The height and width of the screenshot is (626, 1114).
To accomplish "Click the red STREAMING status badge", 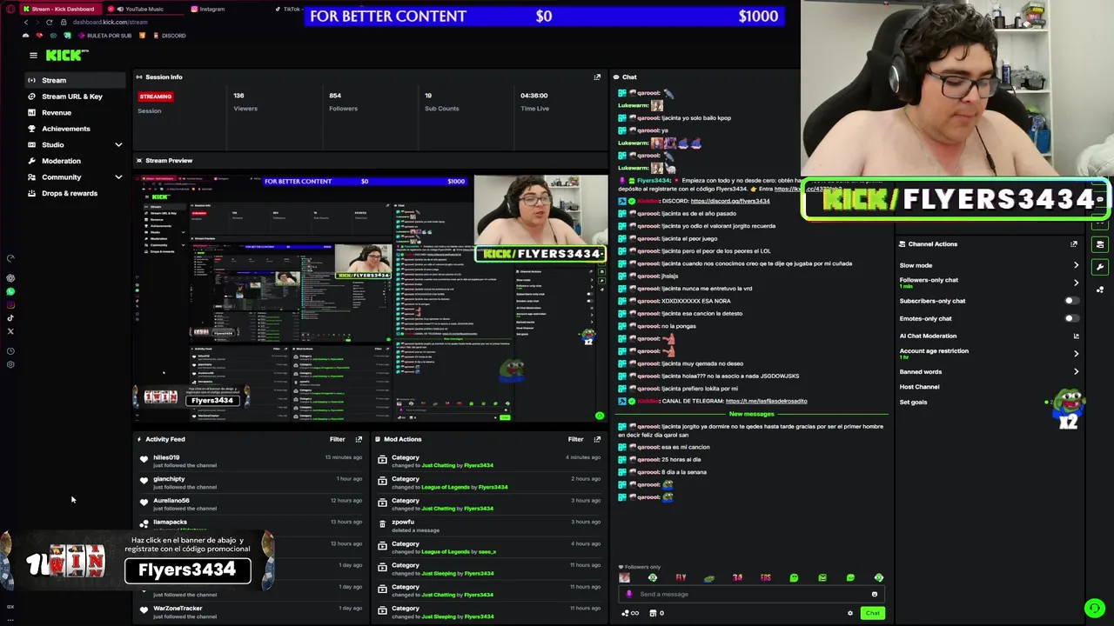I will pos(156,97).
